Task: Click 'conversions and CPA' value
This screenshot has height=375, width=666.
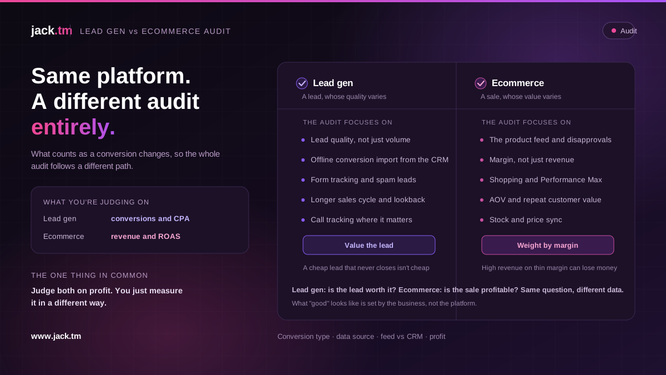Action: point(150,219)
